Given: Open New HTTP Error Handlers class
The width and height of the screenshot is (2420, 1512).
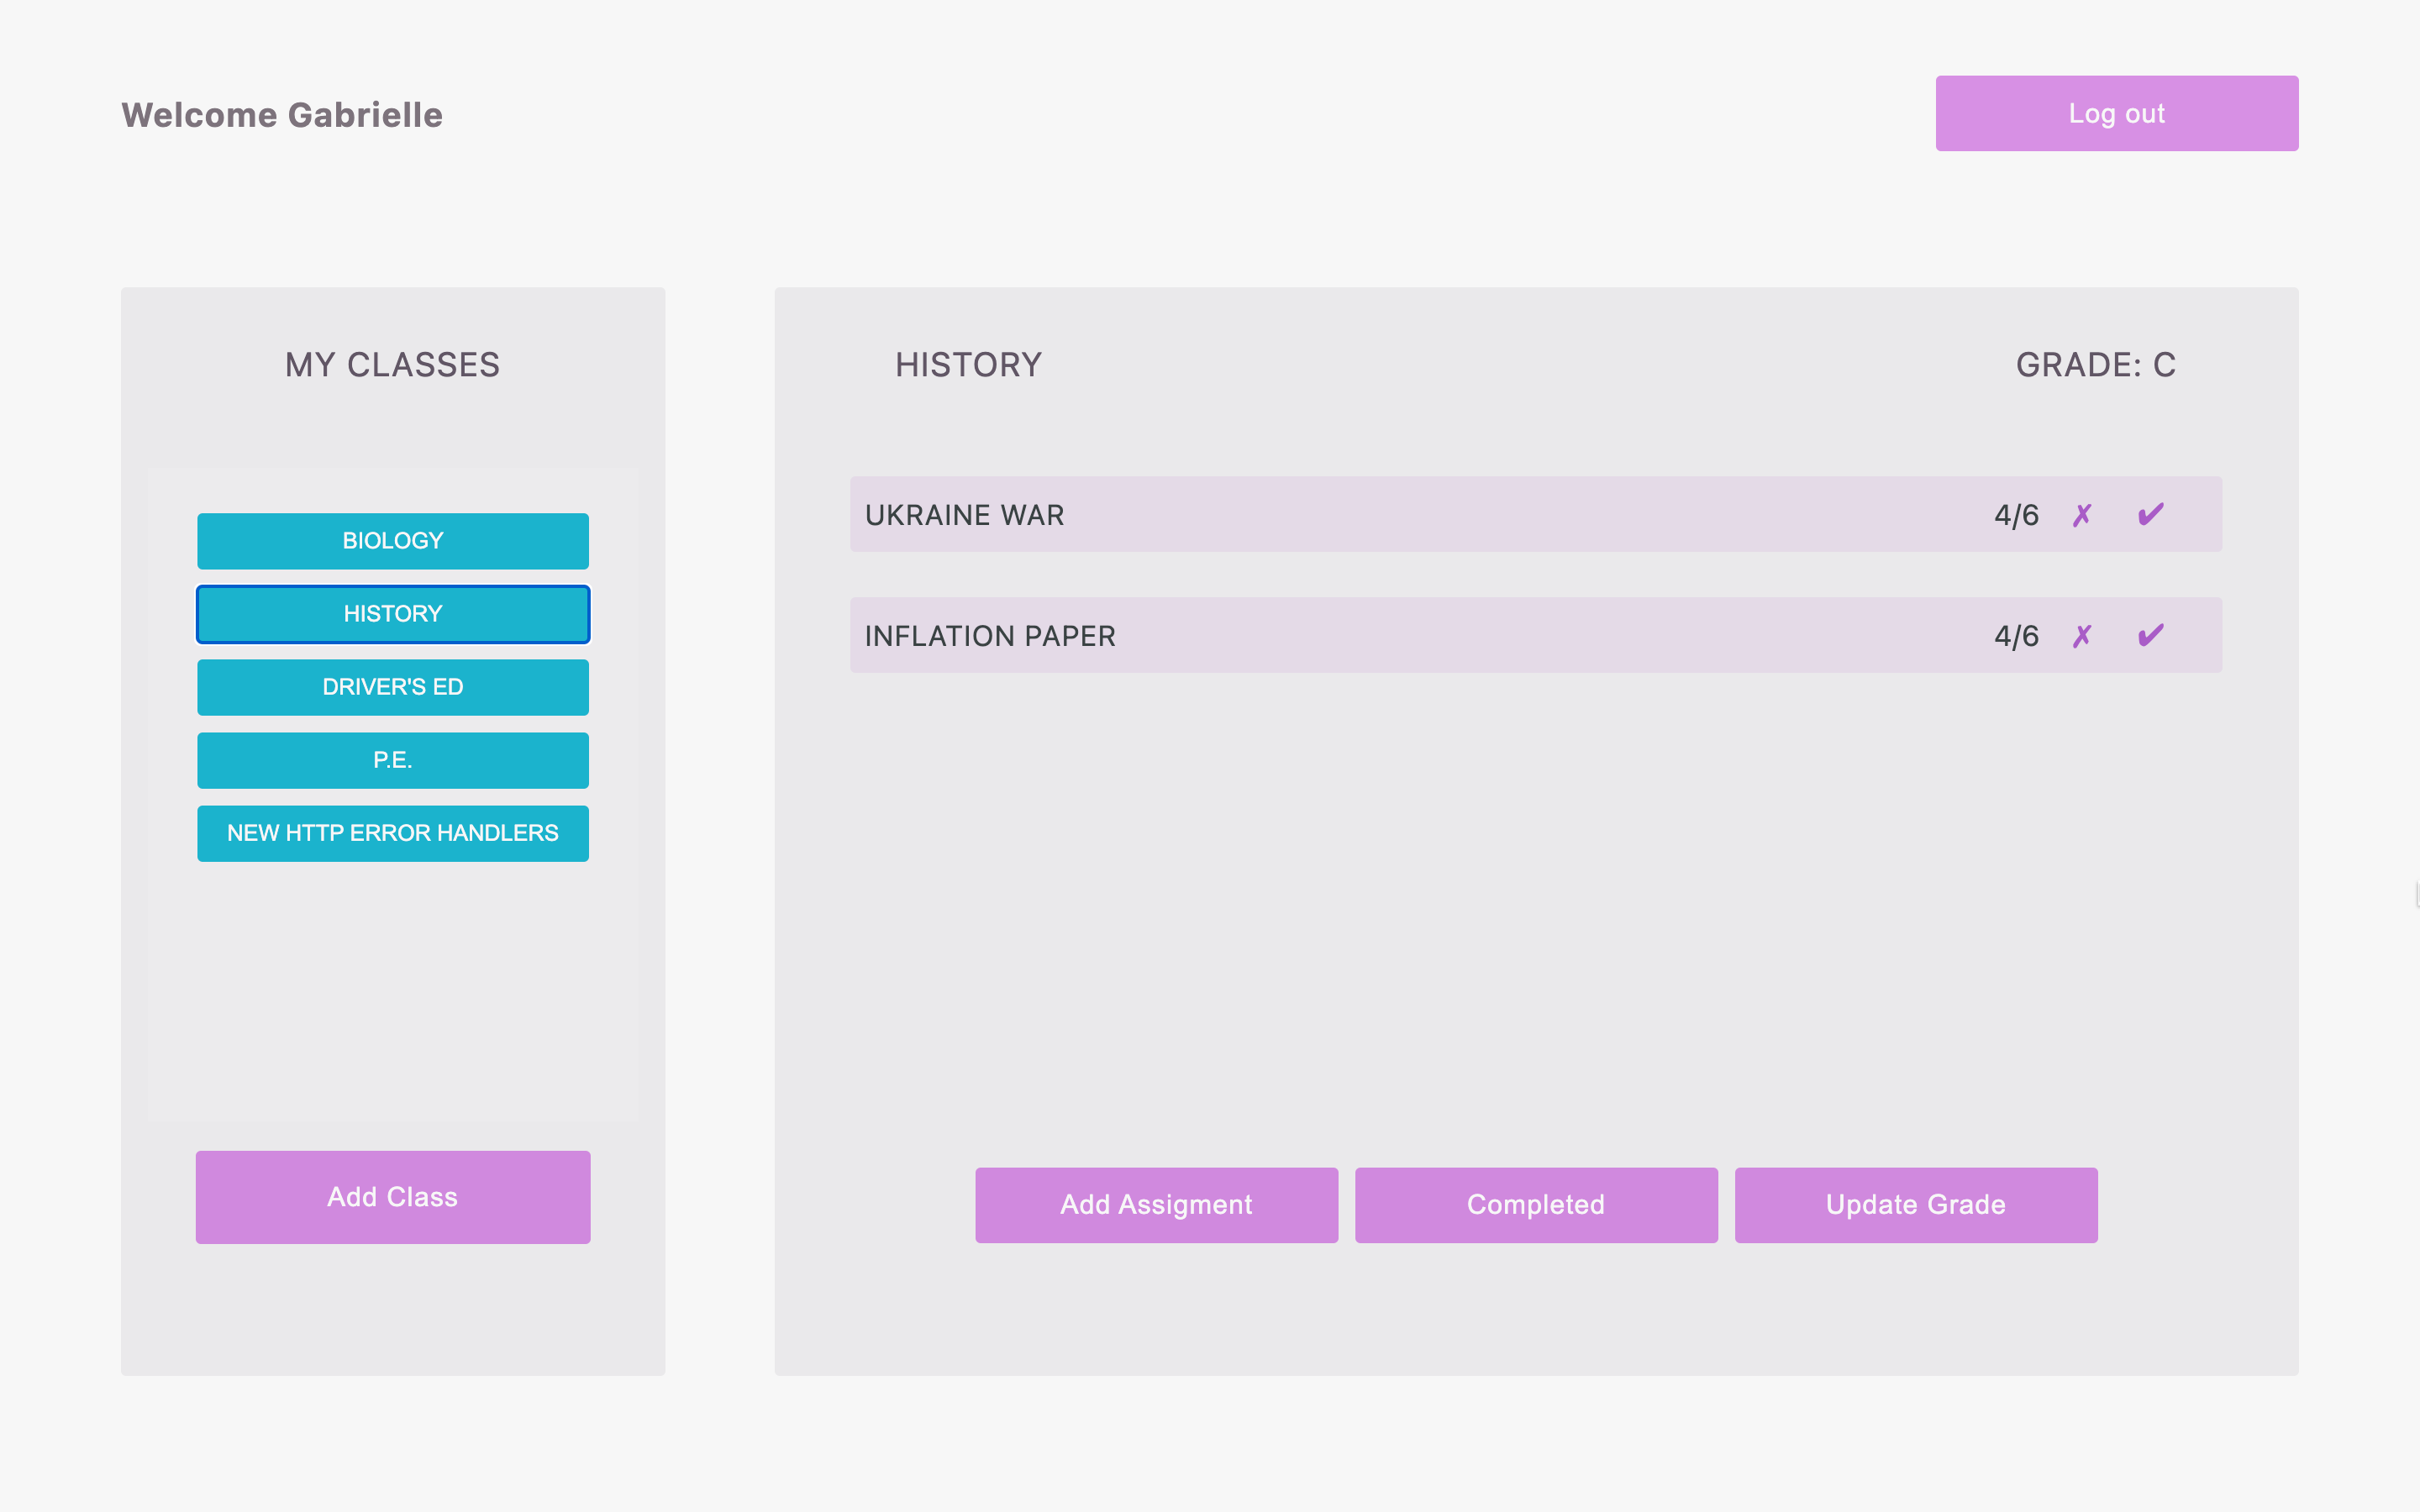Looking at the screenshot, I should pyautogui.click(x=393, y=833).
